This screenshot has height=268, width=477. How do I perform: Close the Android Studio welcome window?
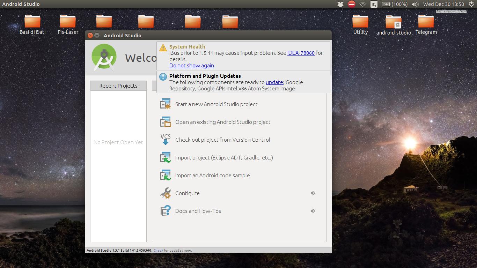pos(90,35)
